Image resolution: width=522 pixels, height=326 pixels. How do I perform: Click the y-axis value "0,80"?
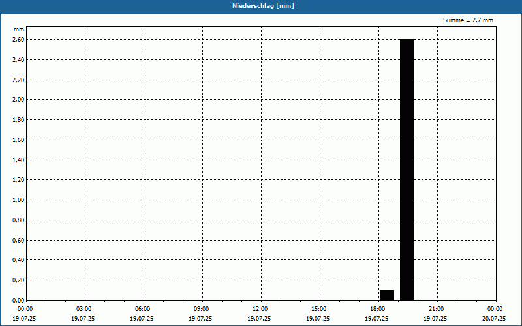coord(18,220)
